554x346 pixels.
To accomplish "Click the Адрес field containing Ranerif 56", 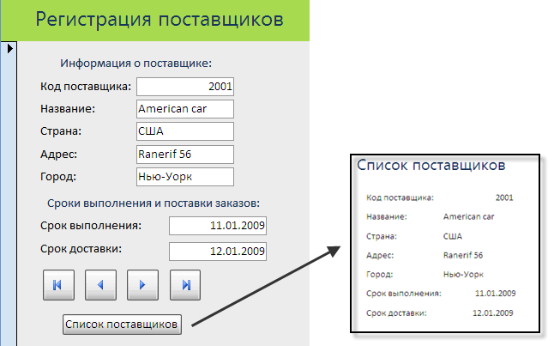I will tap(185, 155).
